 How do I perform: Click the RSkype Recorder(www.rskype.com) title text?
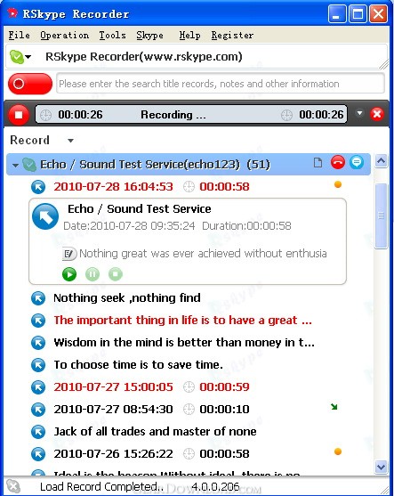pos(144,57)
